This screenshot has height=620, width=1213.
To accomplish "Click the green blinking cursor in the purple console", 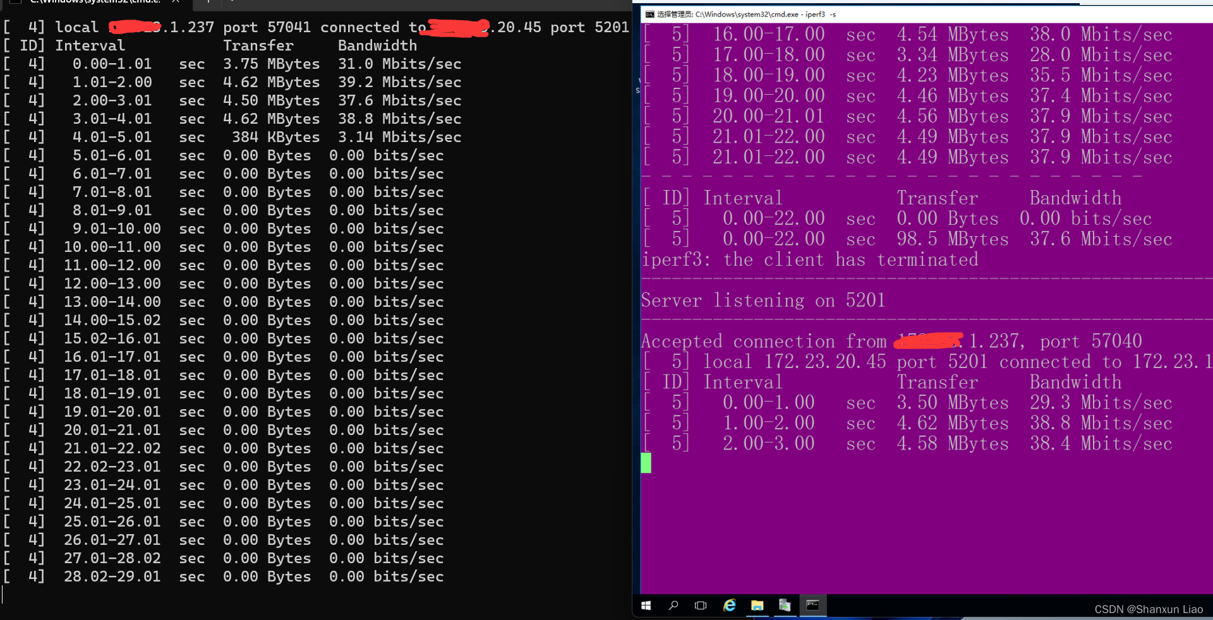I will (x=646, y=463).
